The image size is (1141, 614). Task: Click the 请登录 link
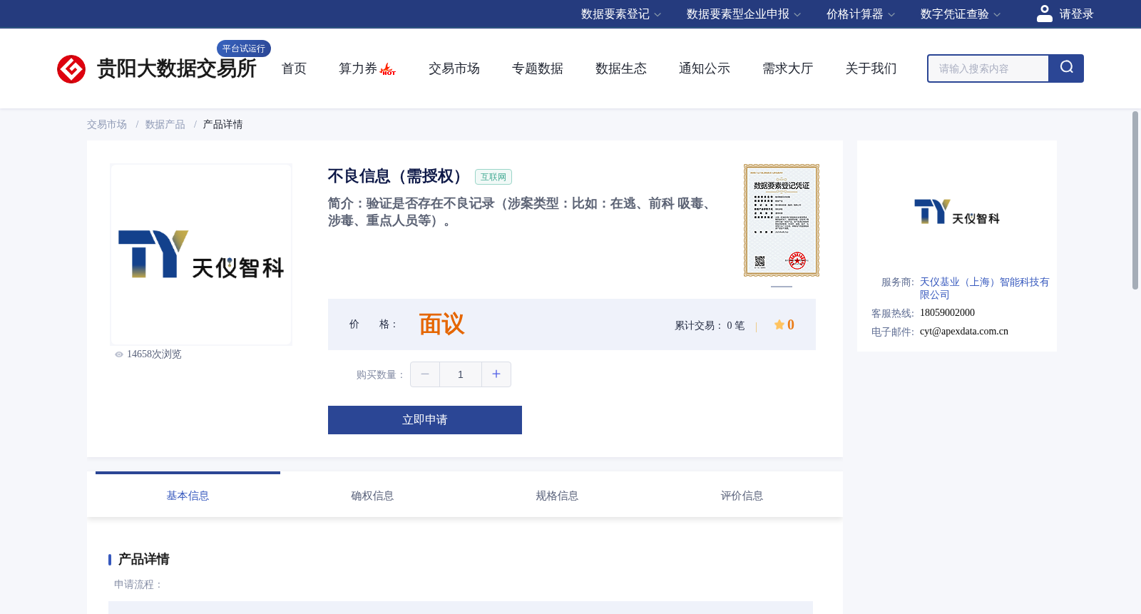coord(1076,14)
